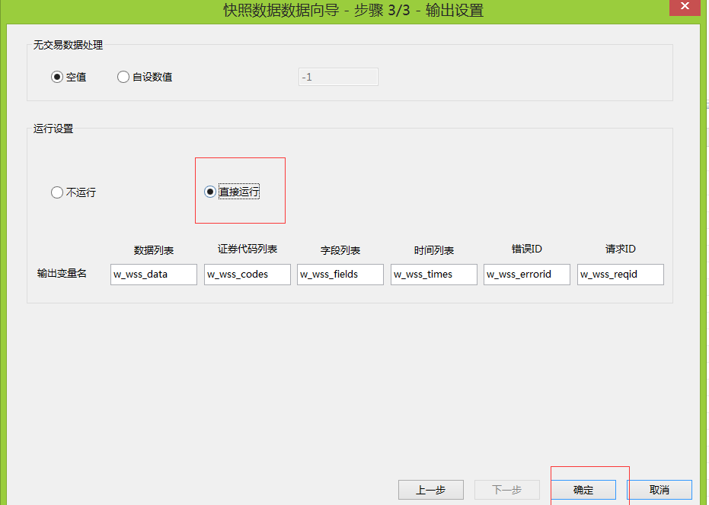This screenshot has width=709, height=505.
Task: Click the 错误ID column heading
Action: (x=527, y=249)
